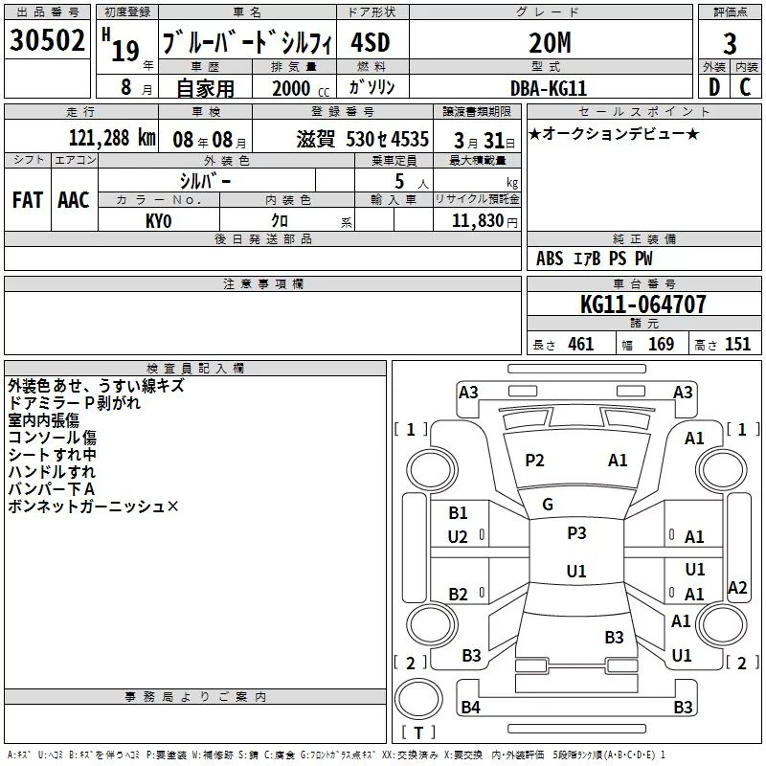Image resolution: width=766 pixels, height=766 pixels.
Task: Click the P2 mark on the hood
Action: pyautogui.click(x=534, y=461)
